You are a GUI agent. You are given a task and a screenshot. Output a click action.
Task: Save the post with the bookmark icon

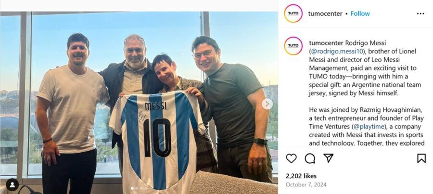click(x=421, y=158)
